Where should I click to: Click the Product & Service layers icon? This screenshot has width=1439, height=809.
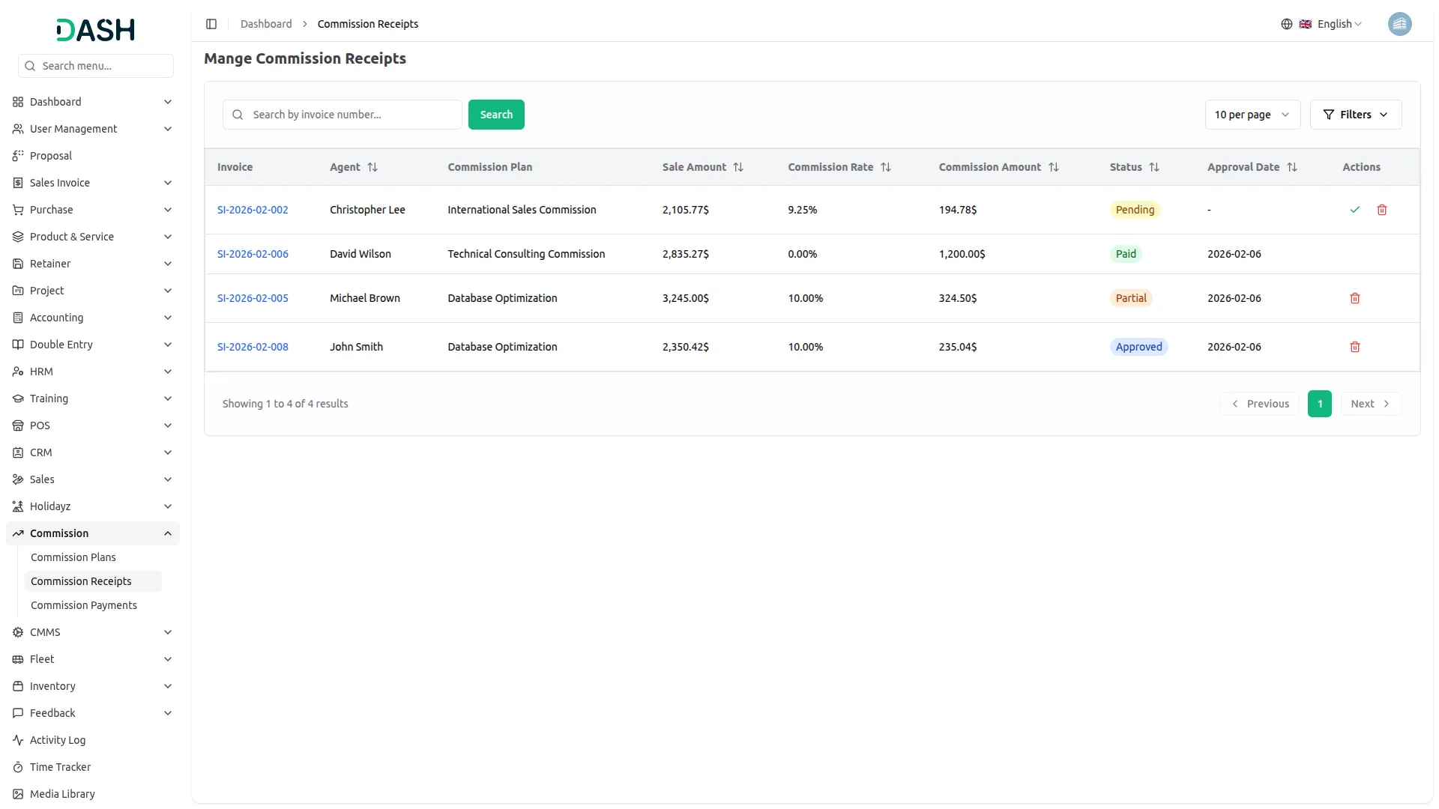coord(18,237)
